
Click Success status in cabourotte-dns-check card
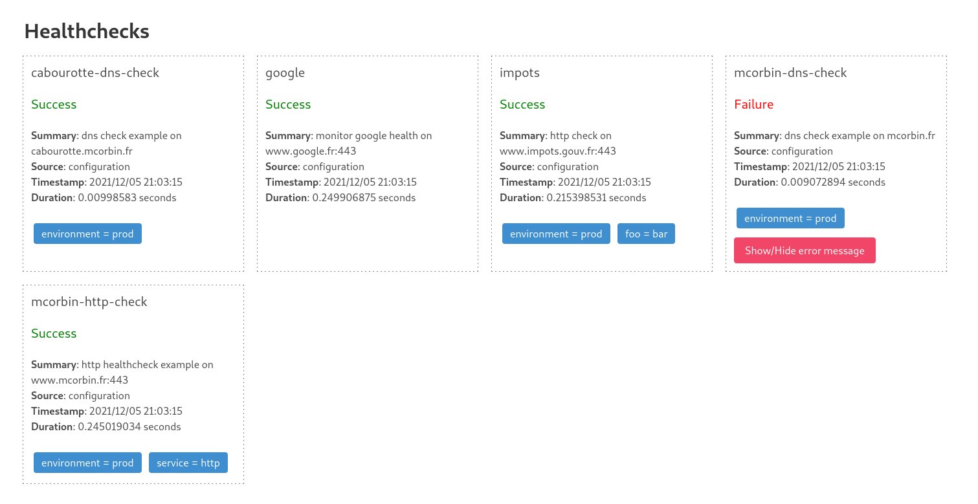coord(54,104)
